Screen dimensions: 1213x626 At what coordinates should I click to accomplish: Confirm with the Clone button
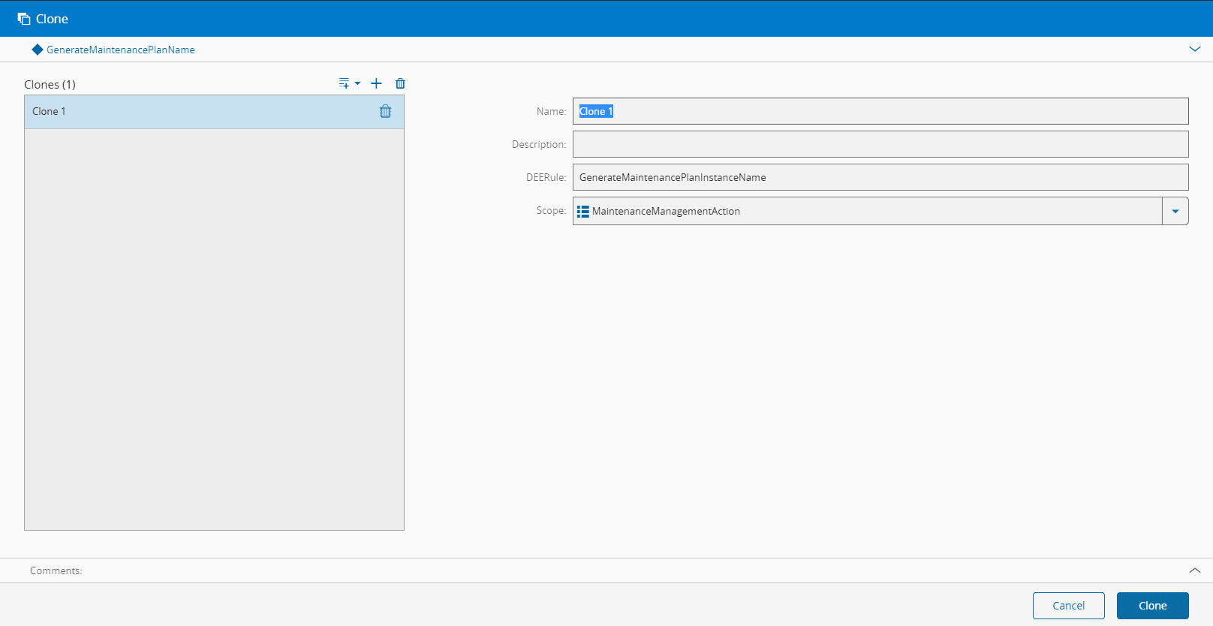pyautogui.click(x=1152, y=606)
